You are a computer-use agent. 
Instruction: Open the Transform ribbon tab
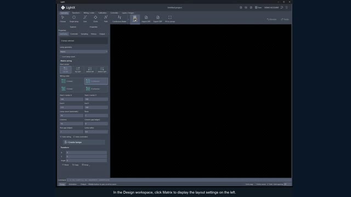pyautogui.click(x=76, y=13)
